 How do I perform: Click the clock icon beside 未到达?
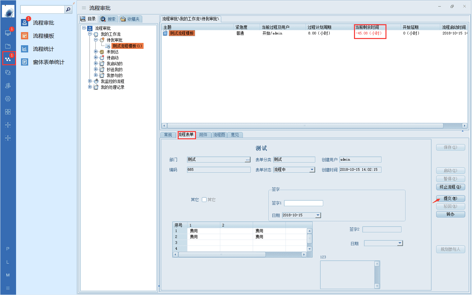(x=102, y=52)
